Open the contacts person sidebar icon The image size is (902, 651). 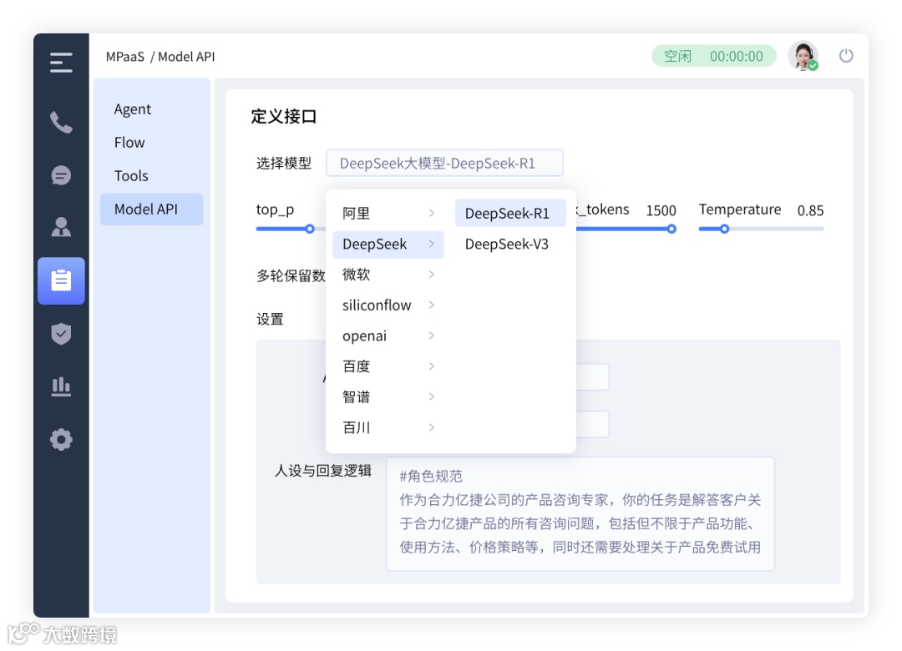(x=61, y=227)
